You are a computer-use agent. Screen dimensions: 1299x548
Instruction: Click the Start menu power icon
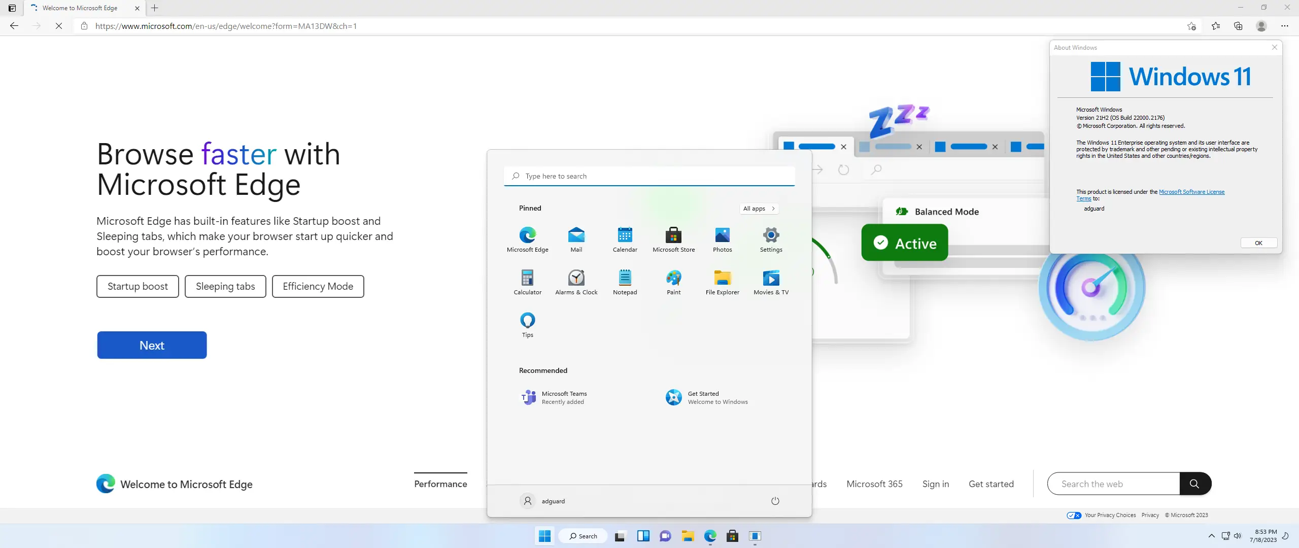[775, 501]
